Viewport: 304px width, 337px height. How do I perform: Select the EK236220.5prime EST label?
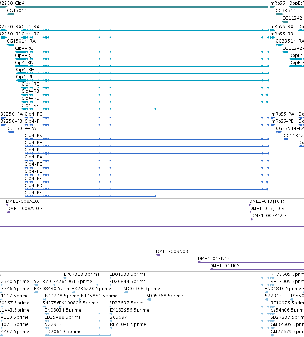point(91,289)
